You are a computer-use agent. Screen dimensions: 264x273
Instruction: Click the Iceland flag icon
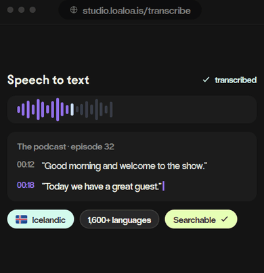[x=22, y=219]
